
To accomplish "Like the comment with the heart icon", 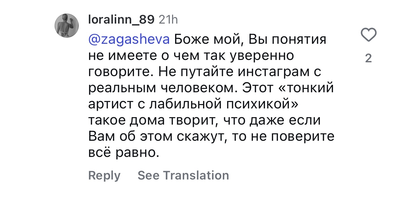I will (369, 35).
